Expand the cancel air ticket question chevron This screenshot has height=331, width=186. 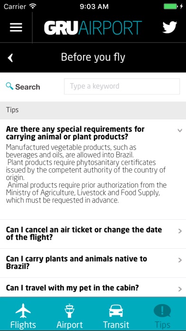click(180, 231)
